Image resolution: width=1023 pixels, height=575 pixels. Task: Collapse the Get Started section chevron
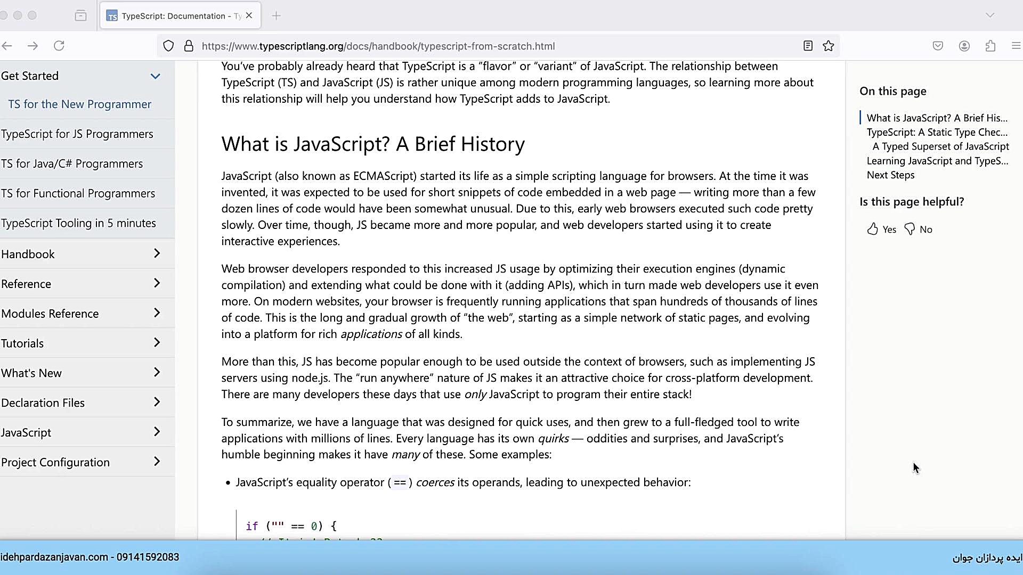tap(155, 76)
